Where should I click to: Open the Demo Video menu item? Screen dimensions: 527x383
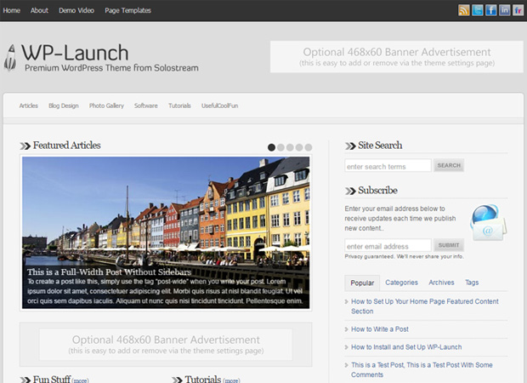76,10
